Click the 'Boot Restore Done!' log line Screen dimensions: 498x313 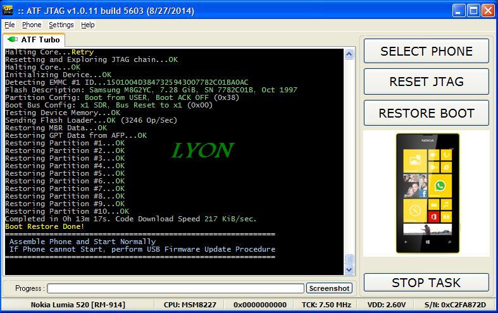pos(44,226)
